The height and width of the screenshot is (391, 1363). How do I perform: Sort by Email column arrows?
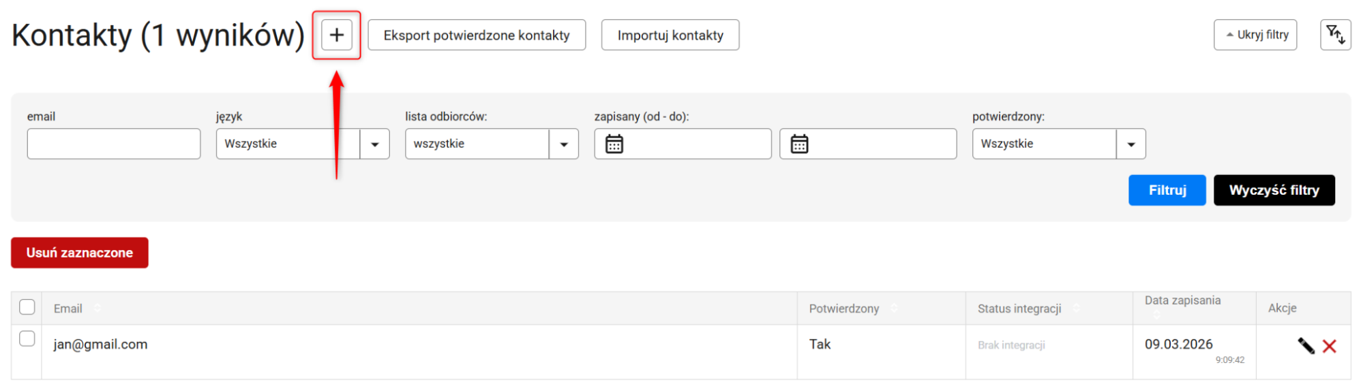click(98, 309)
